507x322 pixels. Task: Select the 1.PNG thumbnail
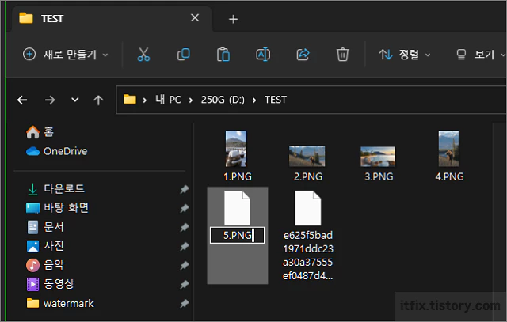pos(236,149)
